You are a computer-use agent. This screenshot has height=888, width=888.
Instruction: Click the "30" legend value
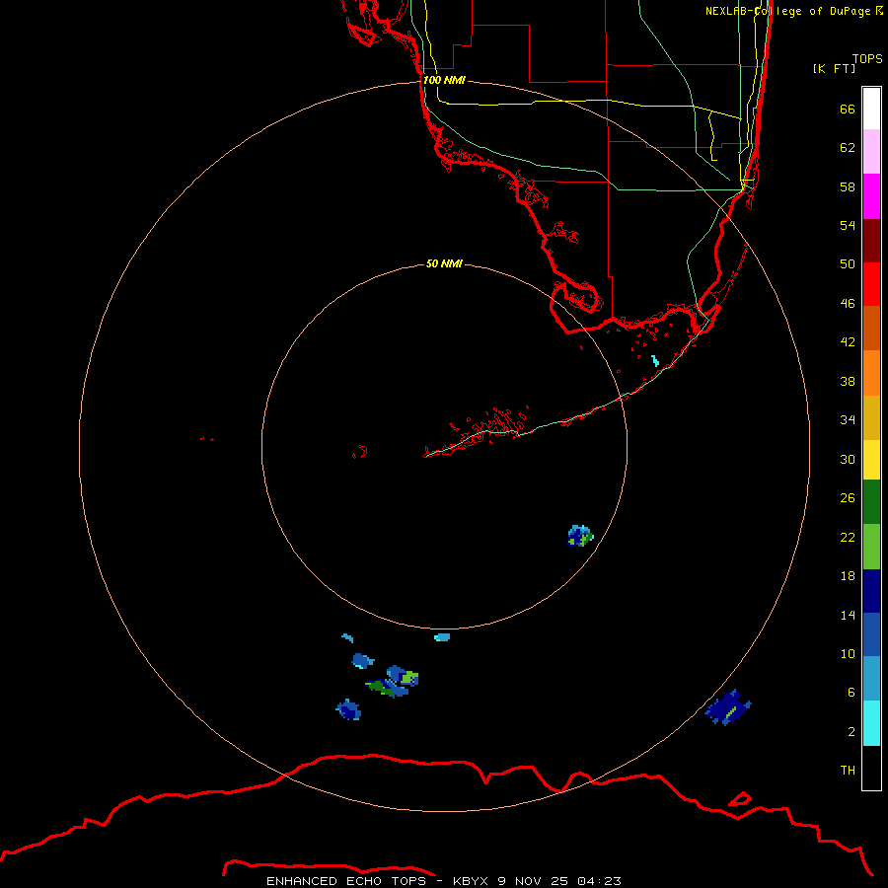[x=848, y=459]
